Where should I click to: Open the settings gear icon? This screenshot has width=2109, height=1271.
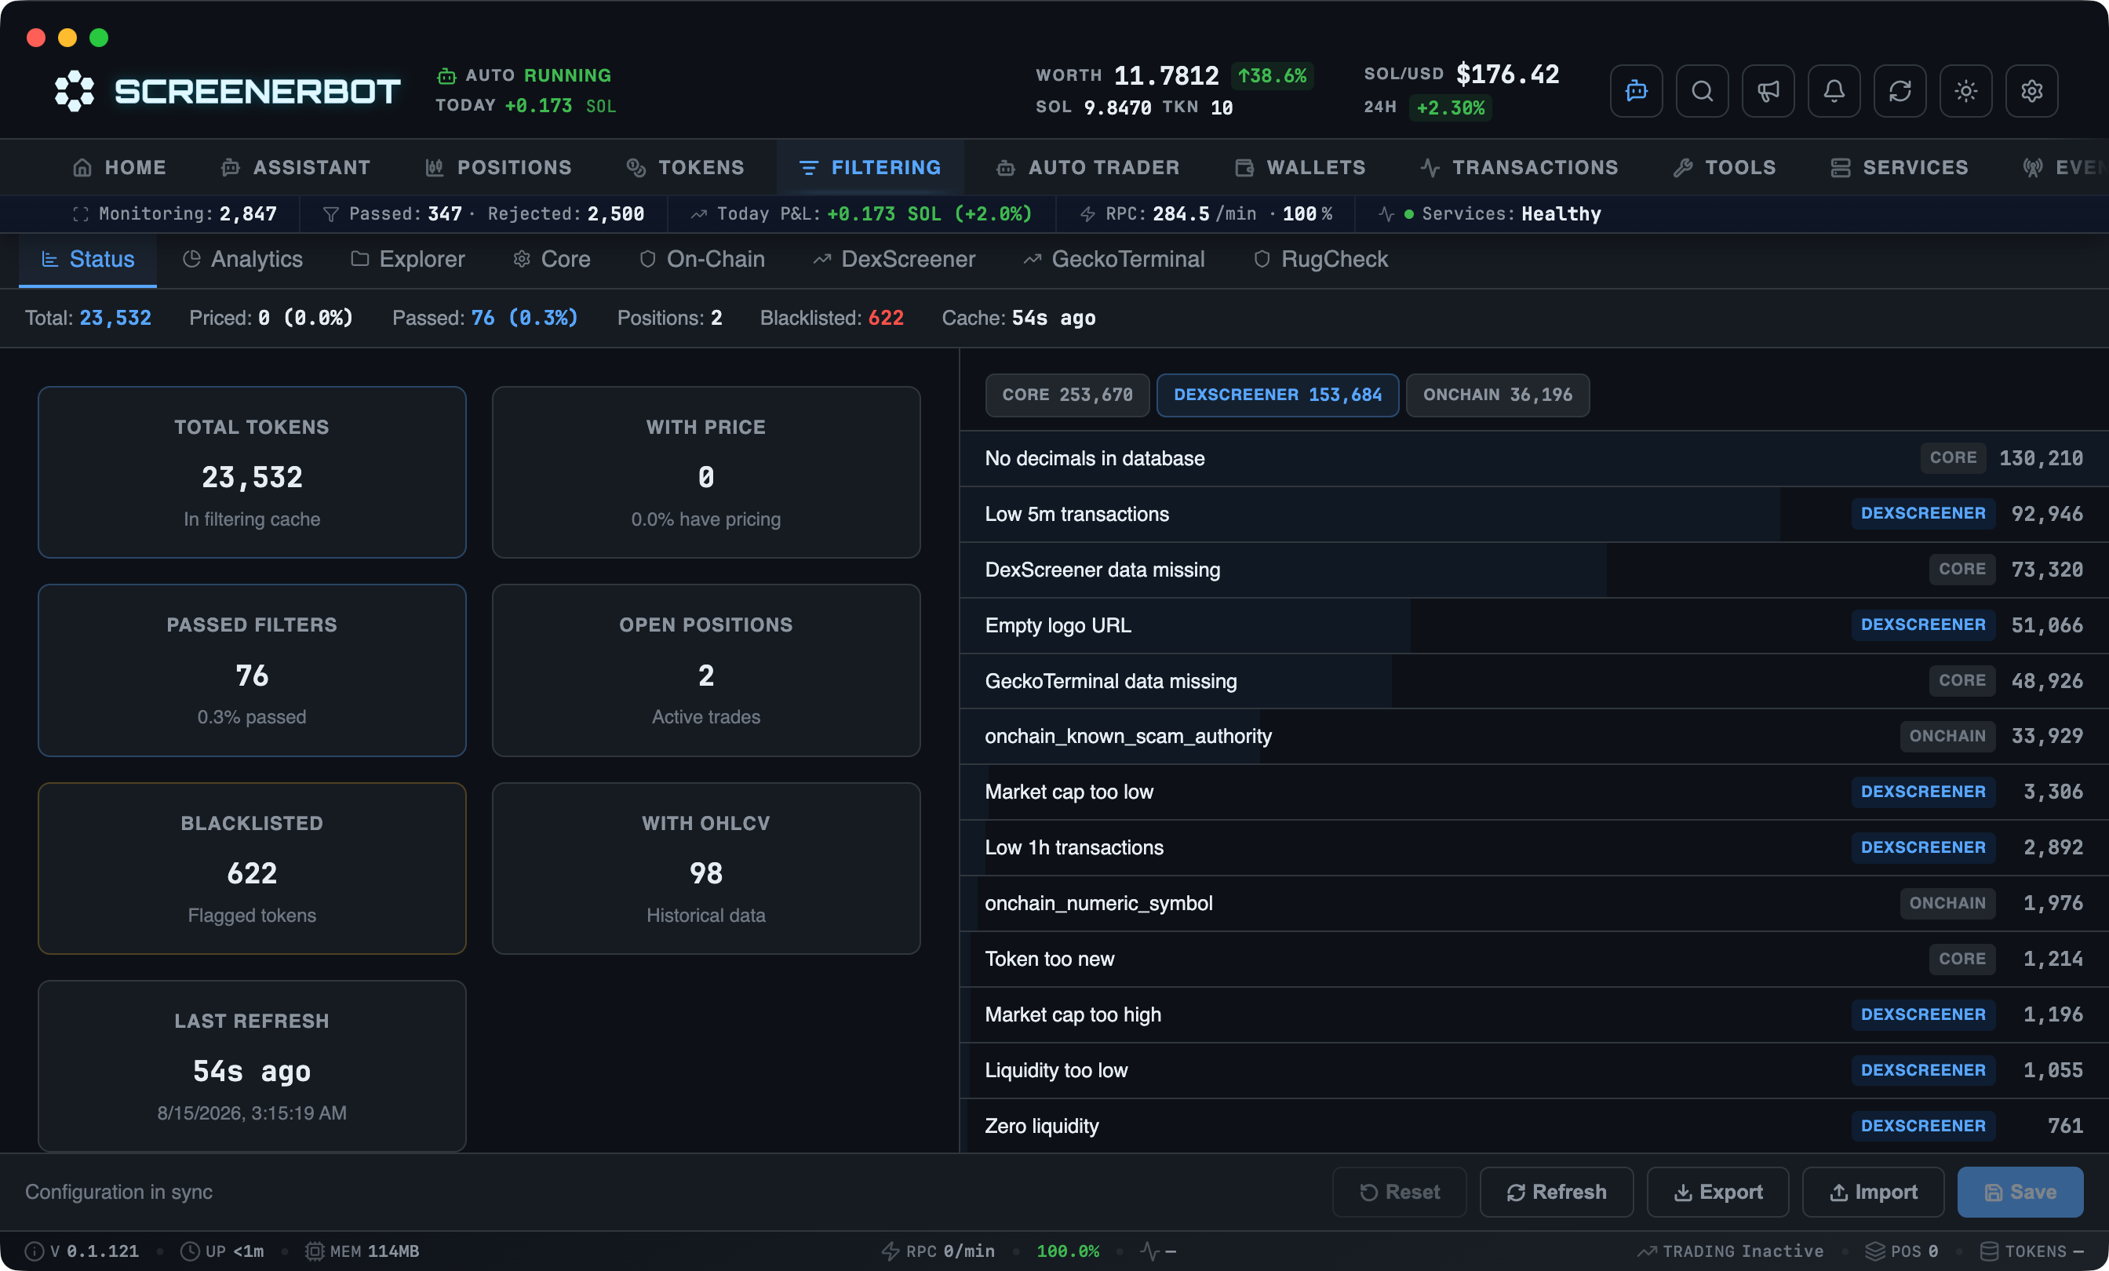point(2031,91)
